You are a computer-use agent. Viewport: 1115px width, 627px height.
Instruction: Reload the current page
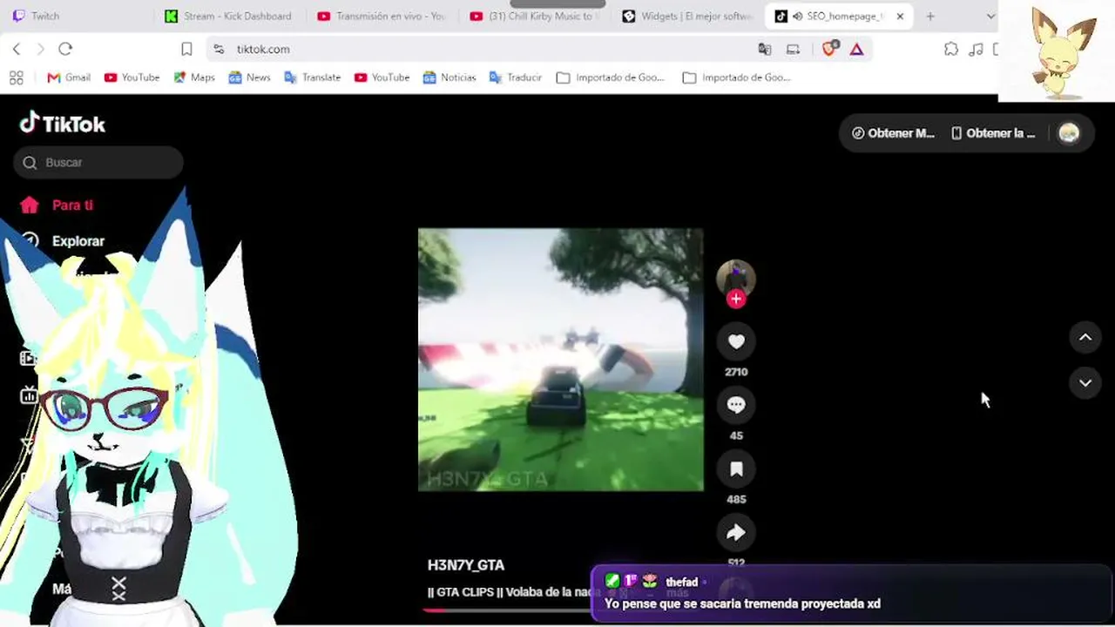[x=65, y=50]
